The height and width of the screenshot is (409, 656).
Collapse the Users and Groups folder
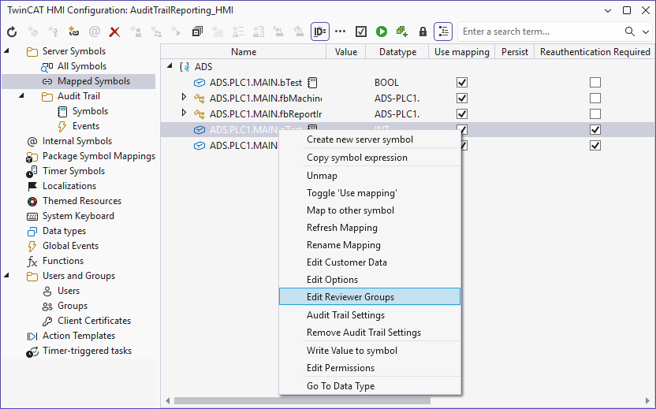6,276
